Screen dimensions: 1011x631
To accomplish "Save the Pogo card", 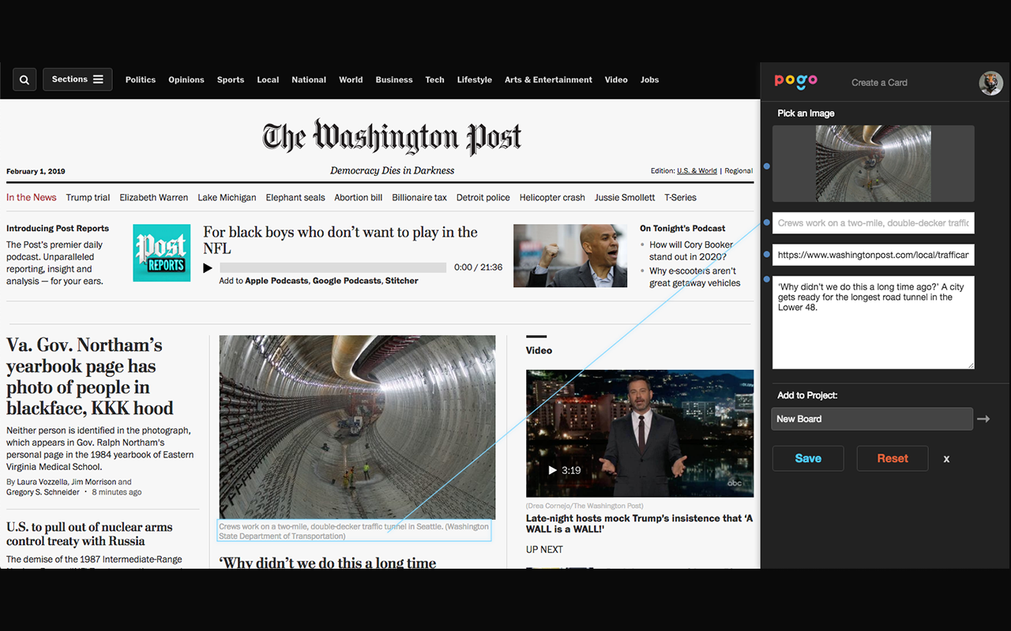I will (x=808, y=458).
